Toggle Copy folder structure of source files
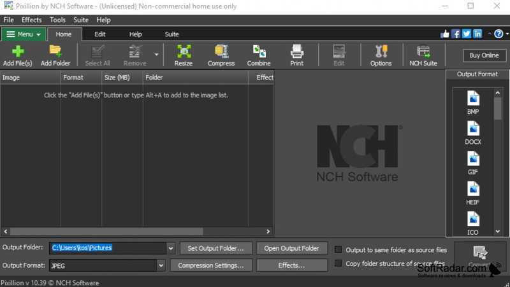The image size is (510, 287). coord(339,263)
